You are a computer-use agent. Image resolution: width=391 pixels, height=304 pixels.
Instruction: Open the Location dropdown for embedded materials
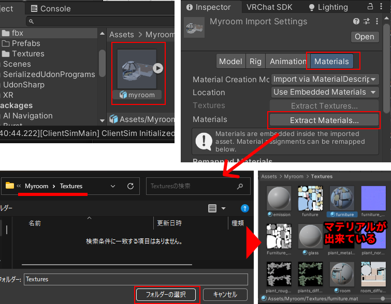325,92
